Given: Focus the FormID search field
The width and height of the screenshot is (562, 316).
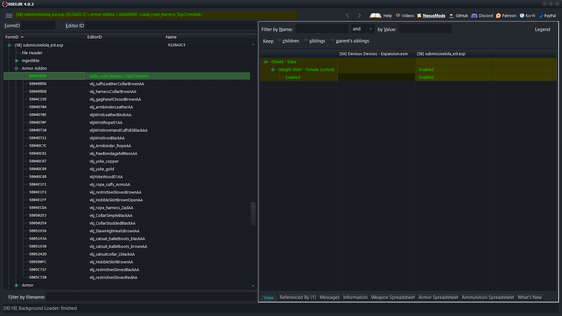Looking at the screenshot, I should (38, 25).
